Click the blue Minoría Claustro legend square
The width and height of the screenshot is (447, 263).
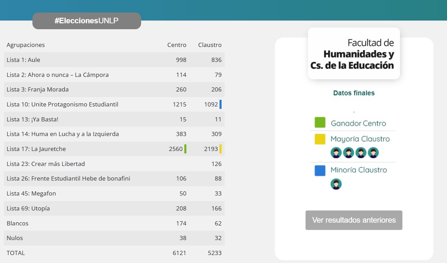click(x=320, y=170)
